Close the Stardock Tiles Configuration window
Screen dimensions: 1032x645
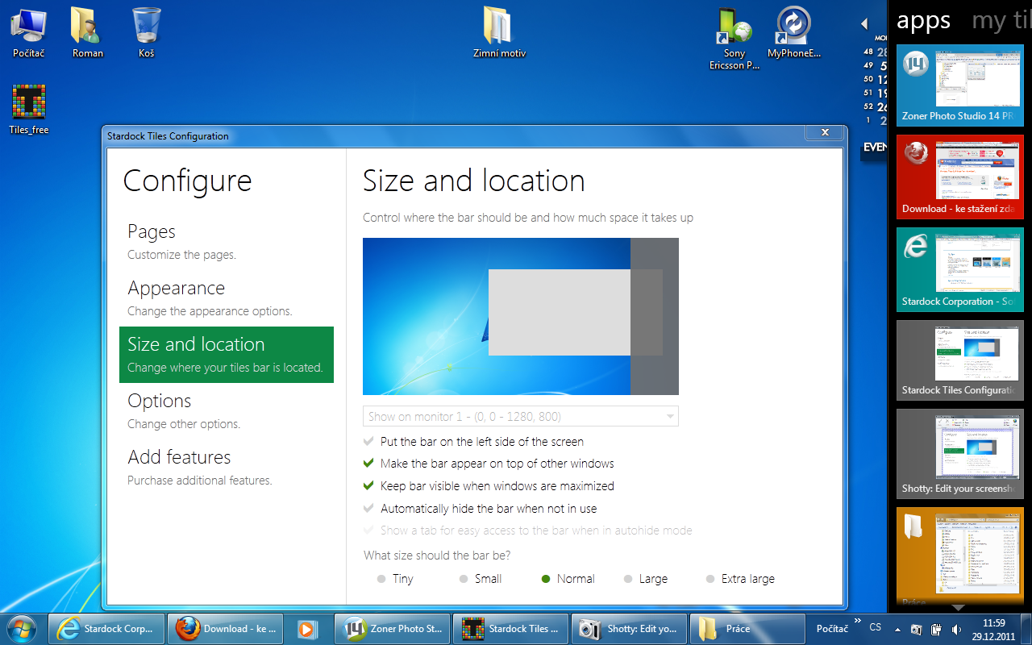click(825, 132)
